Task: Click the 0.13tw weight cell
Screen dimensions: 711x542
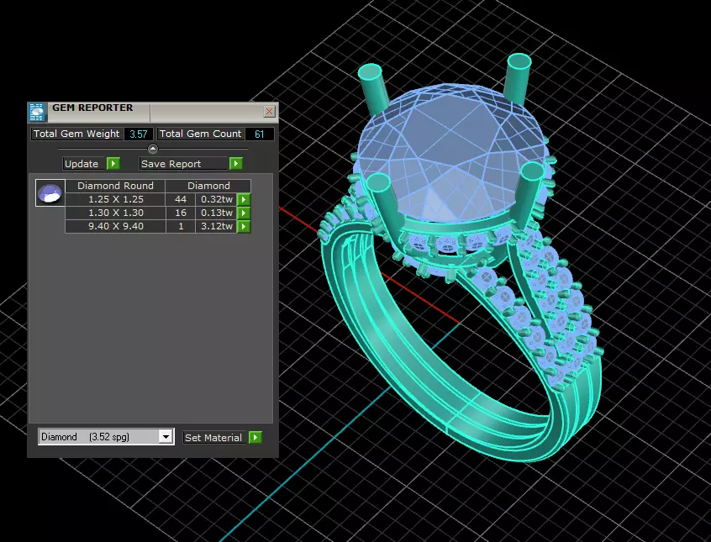Action: [x=216, y=213]
